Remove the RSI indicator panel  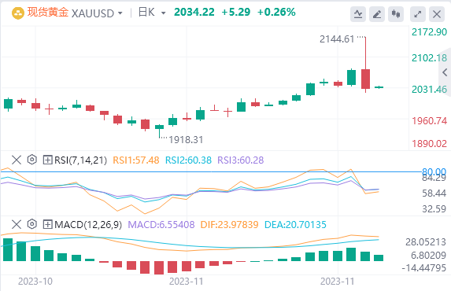(17, 160)
